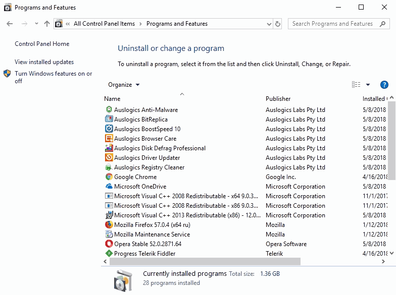Image resolution: width=396 pixels, height=295 pixels.
Task: Select the Auslogics BoostSpeed 10 entry
Action: point(147,129)
